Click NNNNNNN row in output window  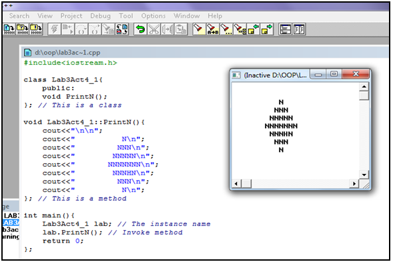pos(281,126)
